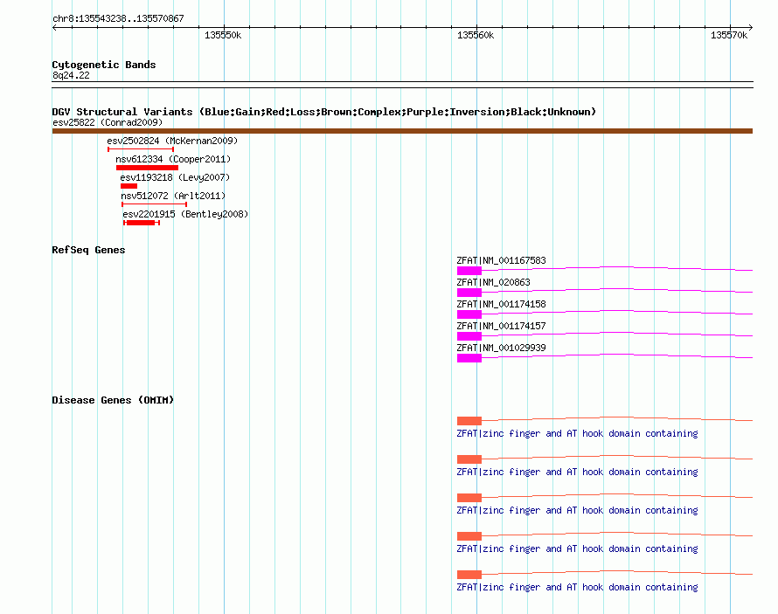Click the esv2201915 (Bentley2008) label

(x=185, y=214)
